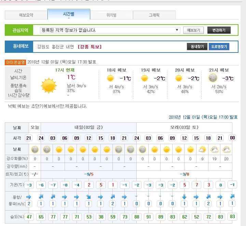
Task: Click partly cloudy icon for 모레 15시
Action: 203,149
